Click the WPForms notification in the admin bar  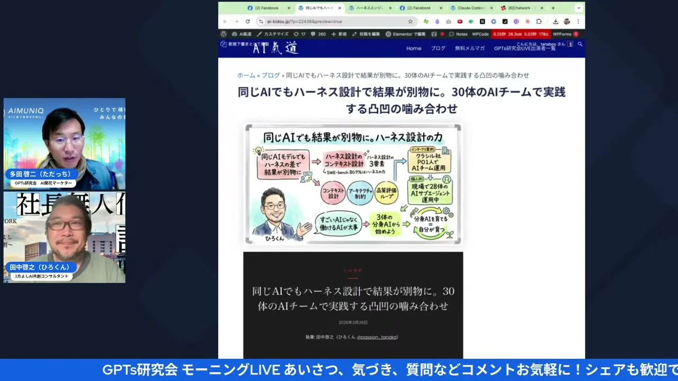564,34
